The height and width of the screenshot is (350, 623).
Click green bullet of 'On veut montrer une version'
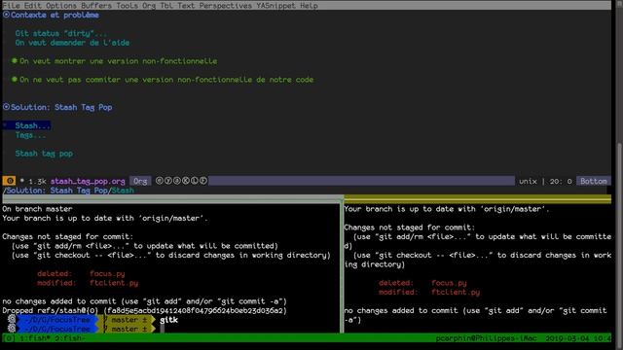(15, 60)
